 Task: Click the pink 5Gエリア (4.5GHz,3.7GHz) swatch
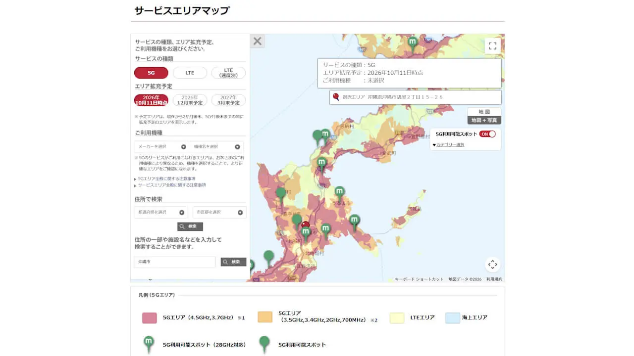[x=150, y=317]
